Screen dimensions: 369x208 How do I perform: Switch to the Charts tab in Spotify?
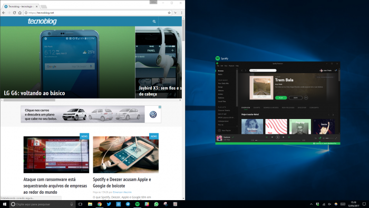point(257,107)
